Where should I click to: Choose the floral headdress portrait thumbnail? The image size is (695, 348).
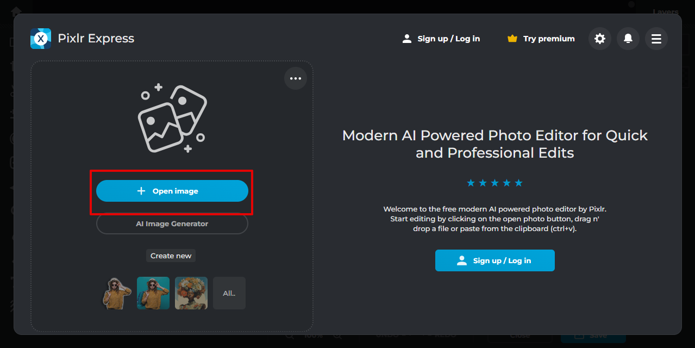pos(191,293)
